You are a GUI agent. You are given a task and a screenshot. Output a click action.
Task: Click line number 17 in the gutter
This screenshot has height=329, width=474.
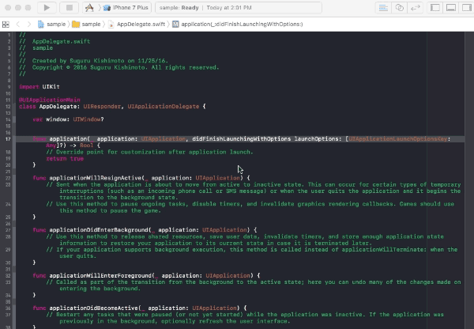pos(8,139)
